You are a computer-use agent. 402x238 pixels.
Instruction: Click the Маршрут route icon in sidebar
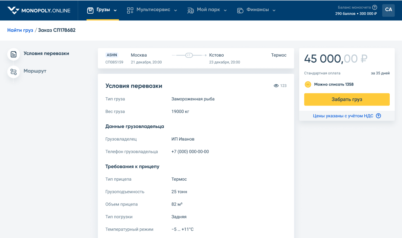click(14, 72)
